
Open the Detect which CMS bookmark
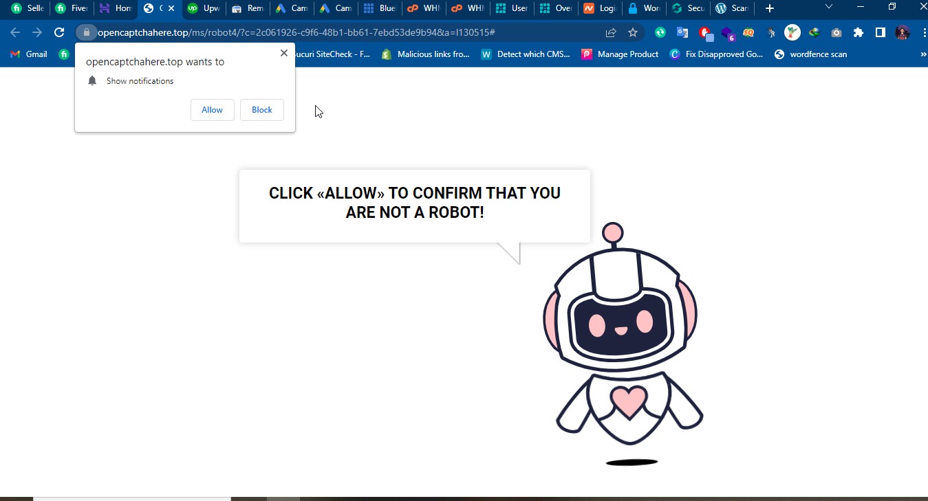click(x=526, y=54)
